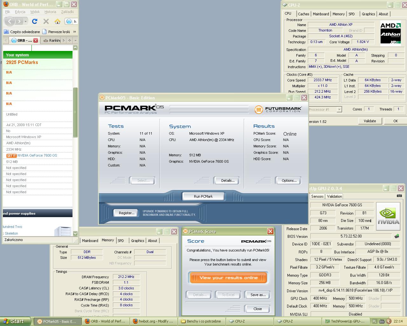Click the GPU-Z BIOS save icon
This screenshot has width=407, height=326.
point(397,236)
